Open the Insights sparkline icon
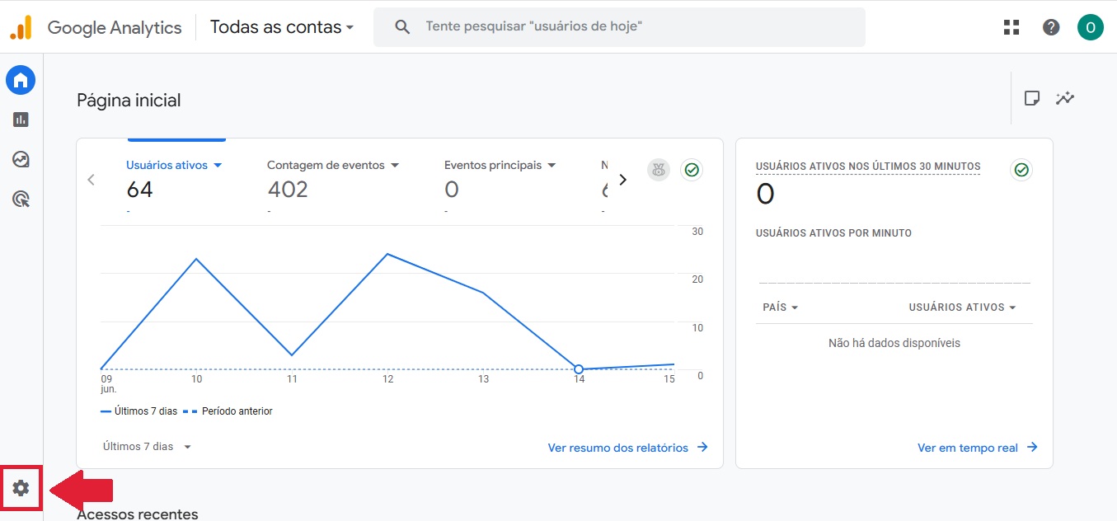 pyautogui.click(x=1065, y=98)
